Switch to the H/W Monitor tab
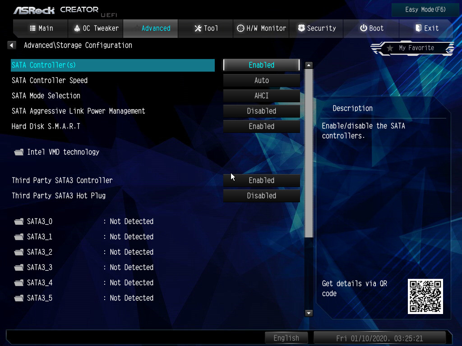Screen dimensions: 462x346 [262, 28]
